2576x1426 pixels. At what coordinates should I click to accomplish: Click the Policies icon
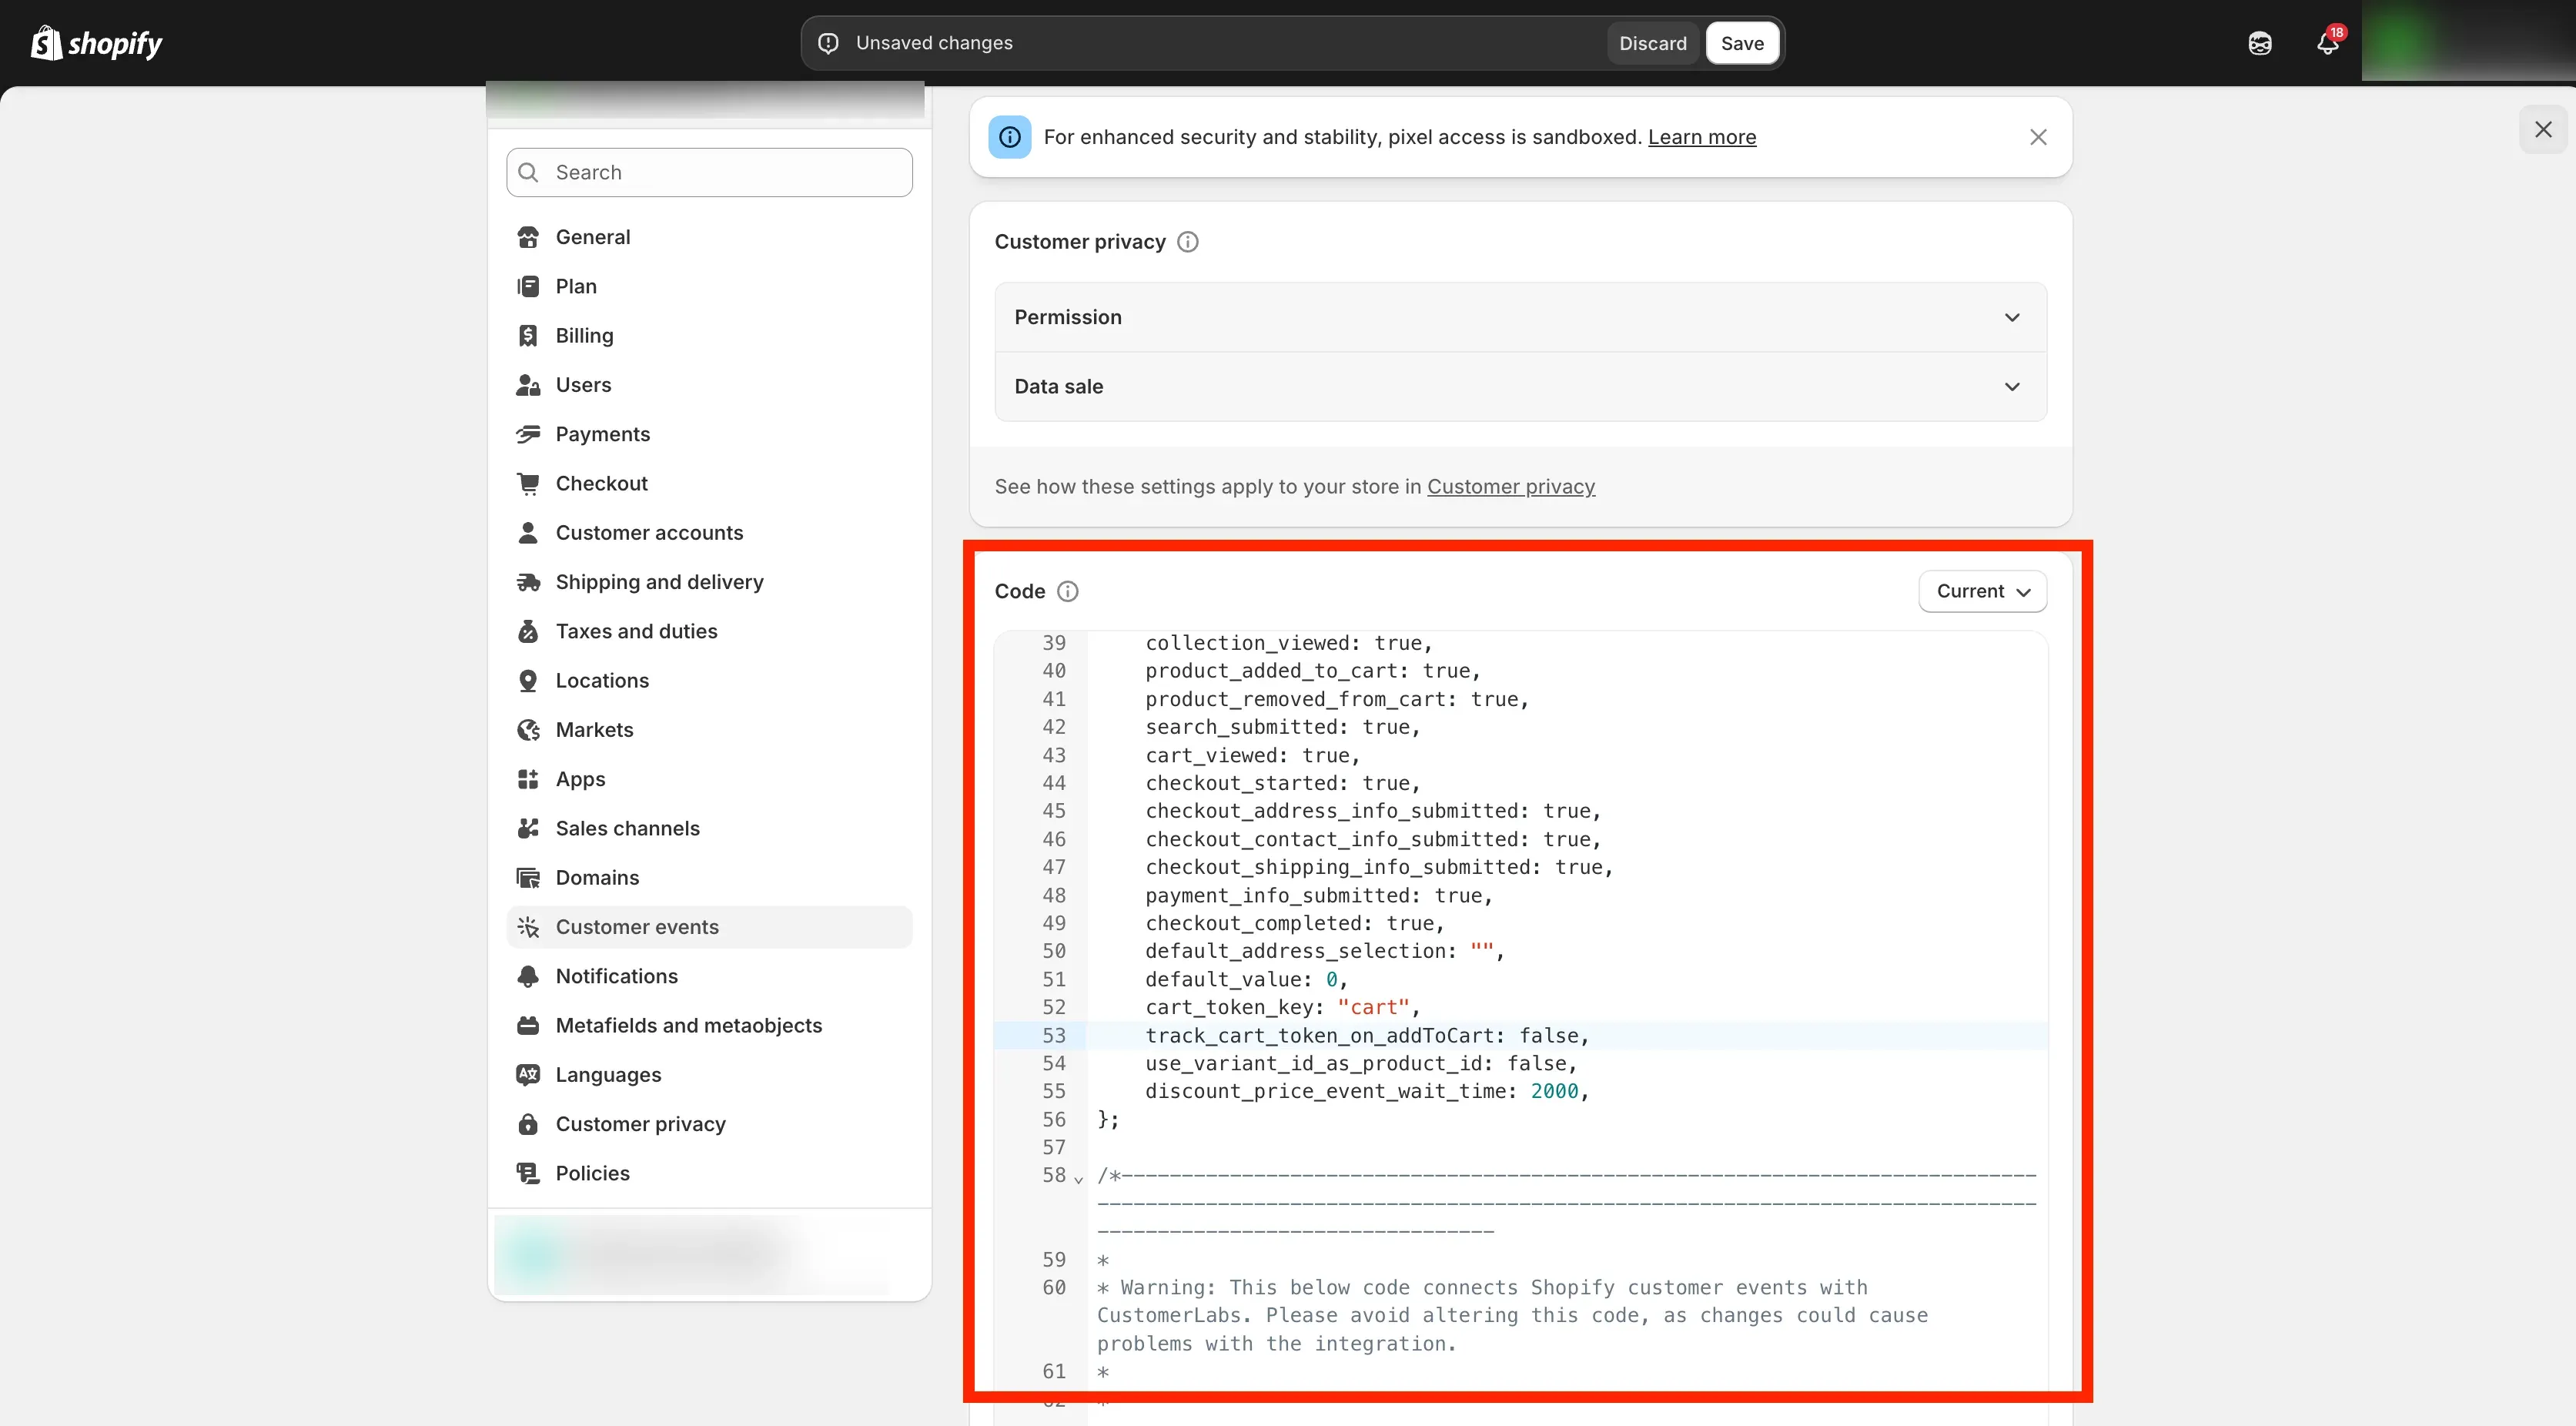[x=528, y=1173]
